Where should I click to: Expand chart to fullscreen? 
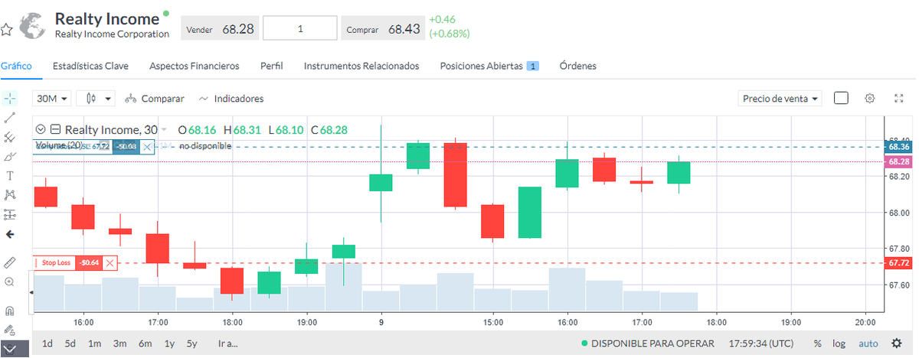[899, 99]
